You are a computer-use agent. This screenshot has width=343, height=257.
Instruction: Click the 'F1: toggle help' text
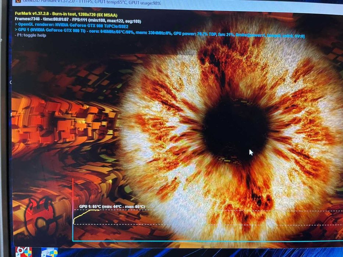click(x=31, y=35)
